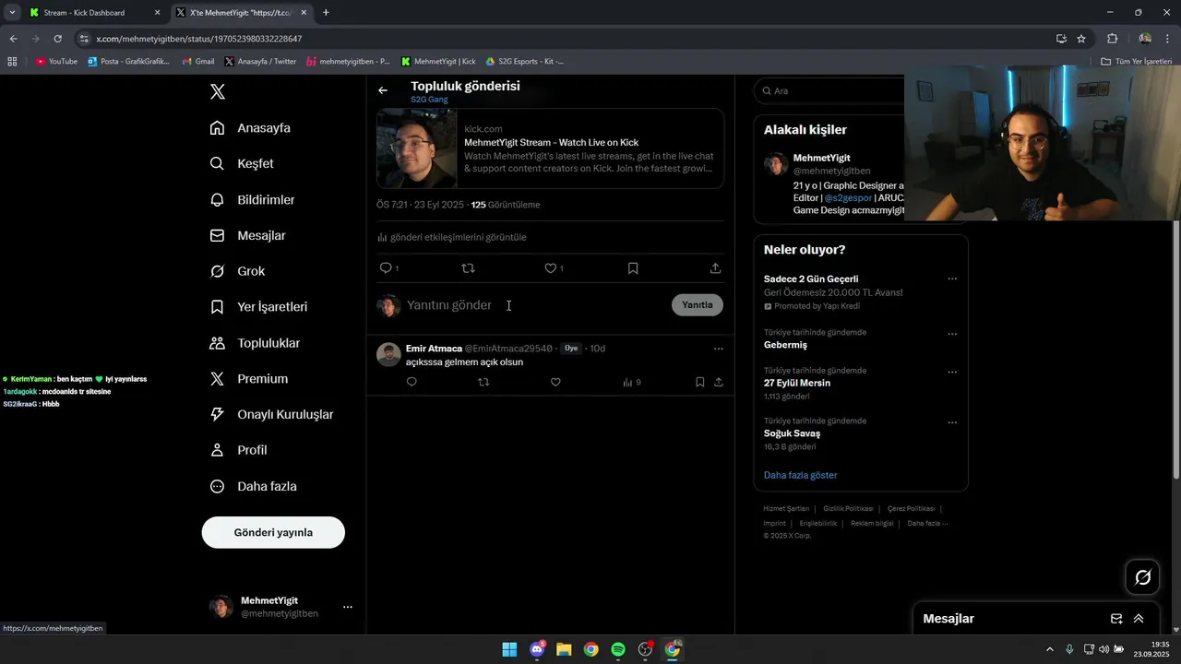Like Emir Atmaca's comment
This screenshot has height=664, width=1181.
(555, 382)
